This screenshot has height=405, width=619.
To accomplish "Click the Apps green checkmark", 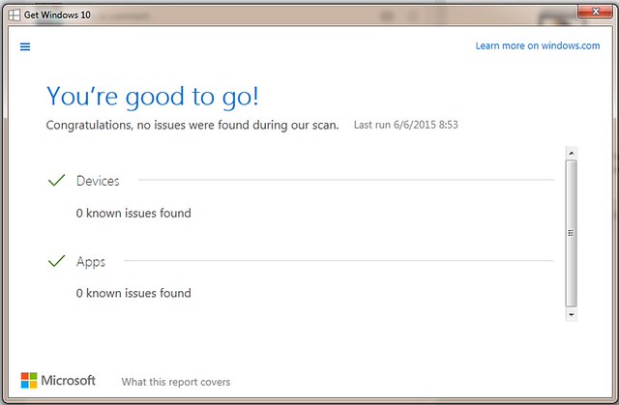I will (56, 261).
